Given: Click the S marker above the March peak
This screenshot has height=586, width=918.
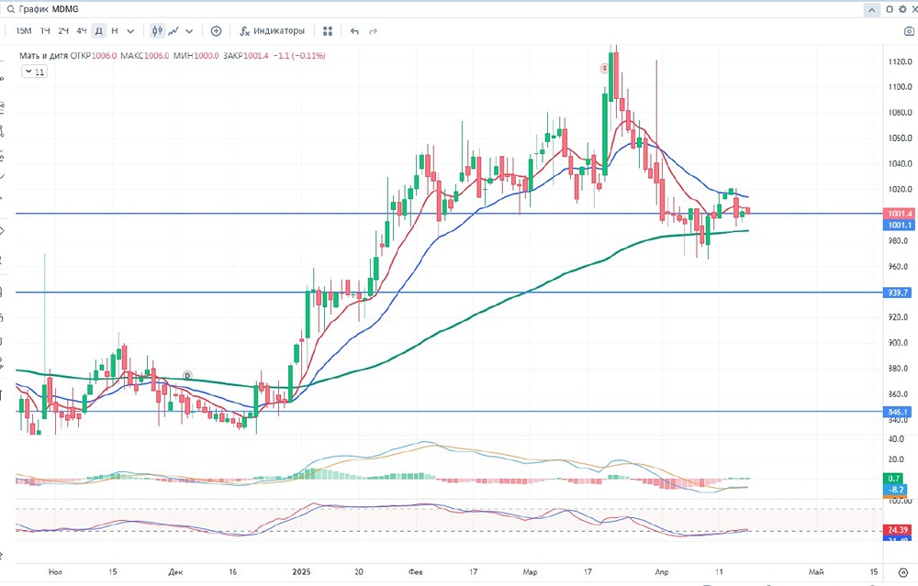Looking at the screenshot, I should (604, 69).
